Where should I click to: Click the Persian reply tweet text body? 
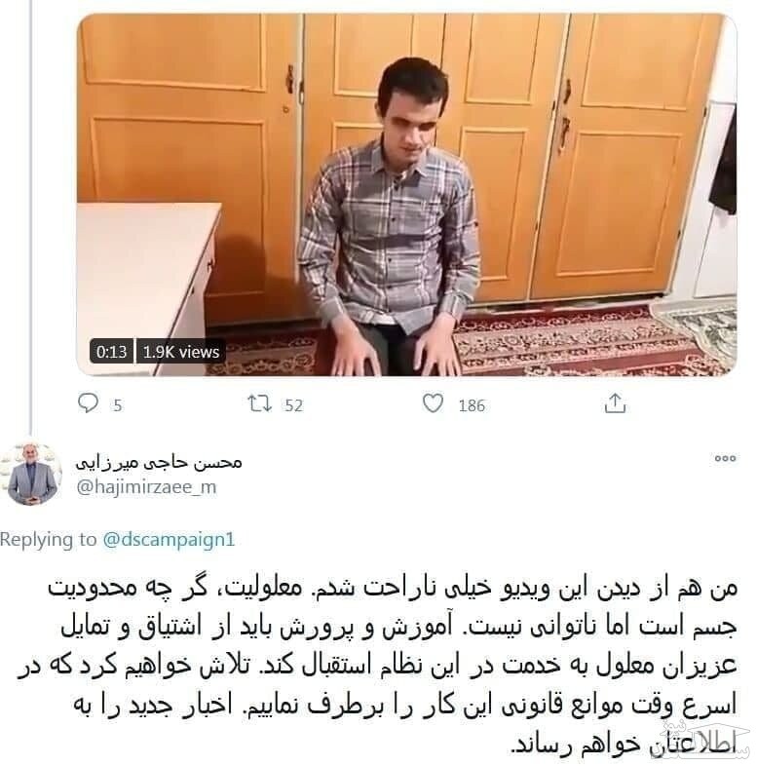[x=377, y=666]
